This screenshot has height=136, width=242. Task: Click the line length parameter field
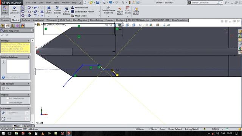click(x=16, y=113)
